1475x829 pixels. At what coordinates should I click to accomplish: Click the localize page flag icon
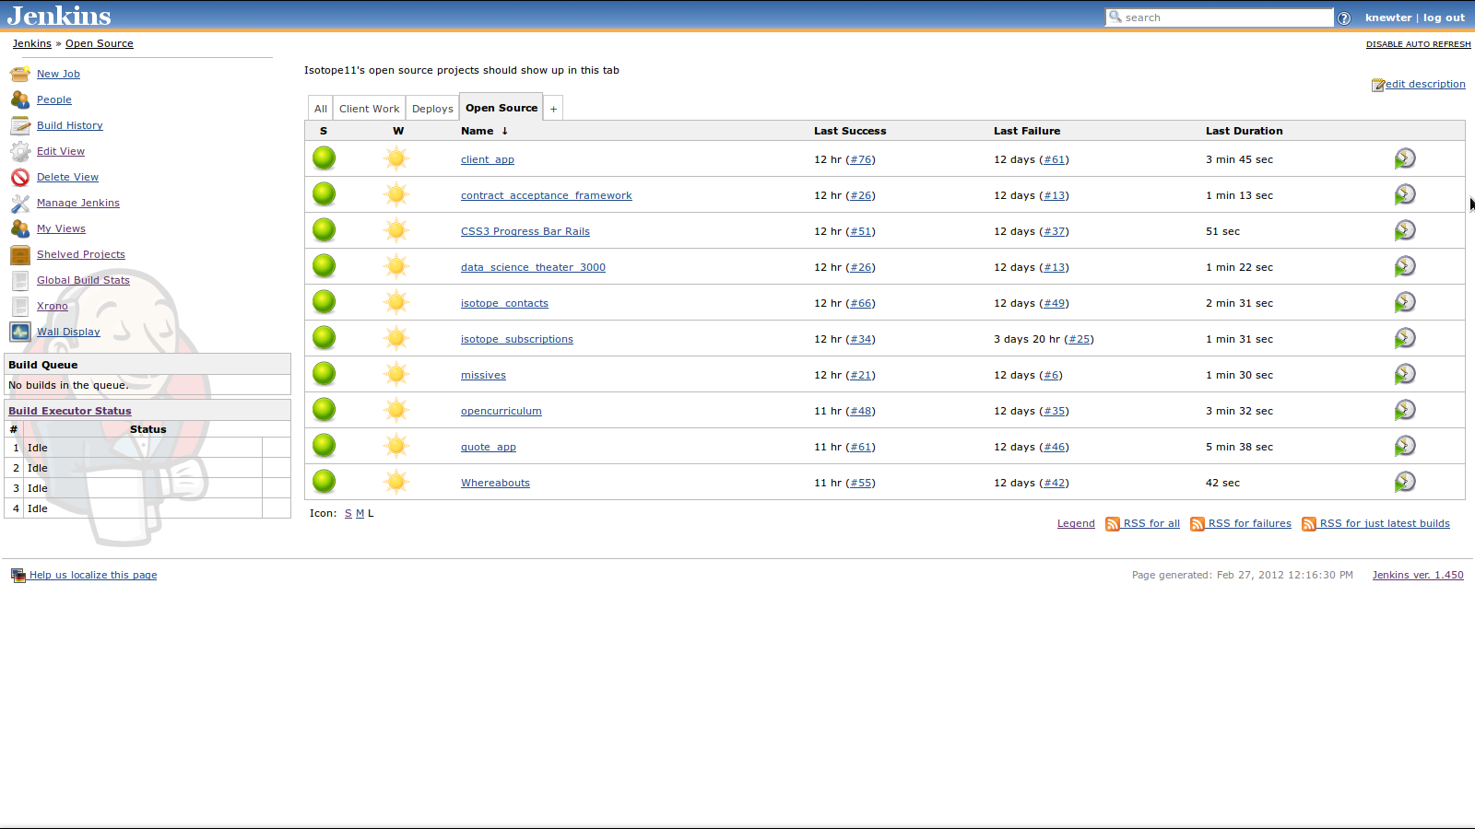tap(18, 576)
